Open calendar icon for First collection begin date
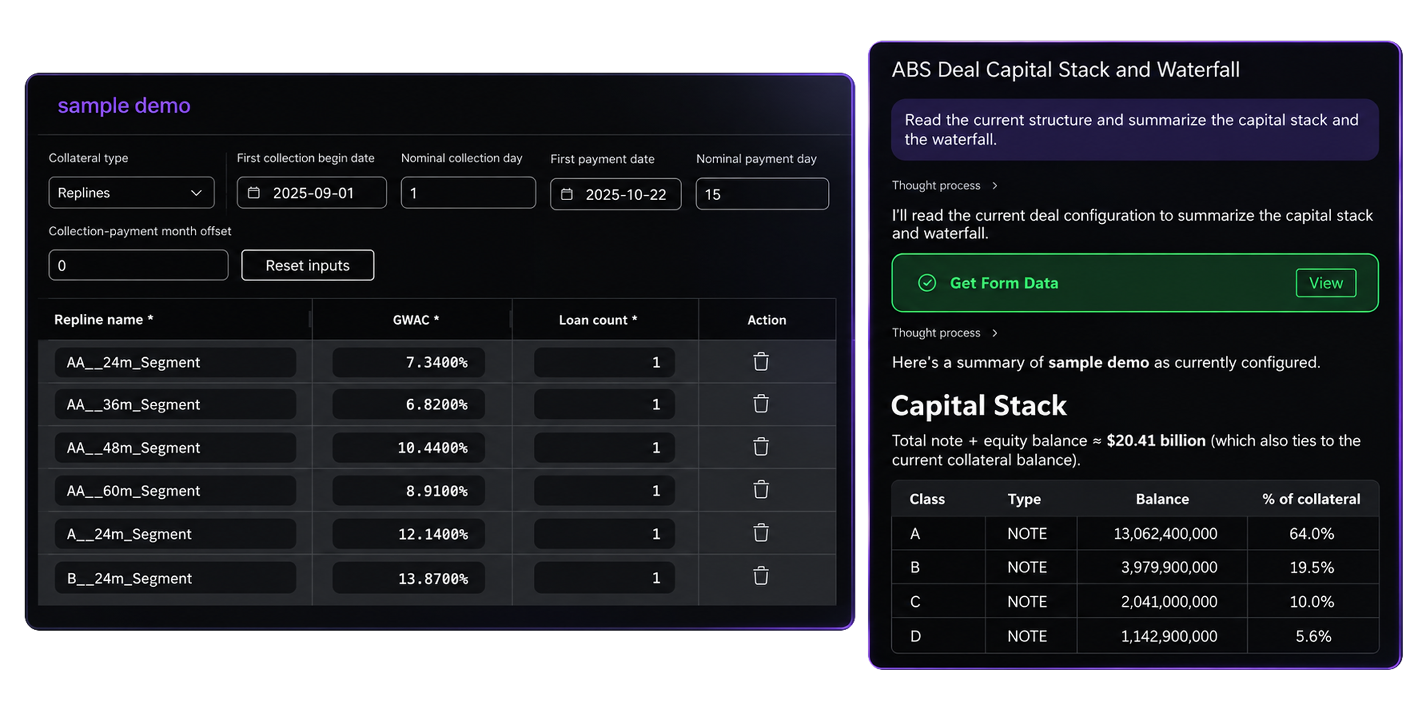Screen dimensions: 1418x709 [x=254, y=193]
